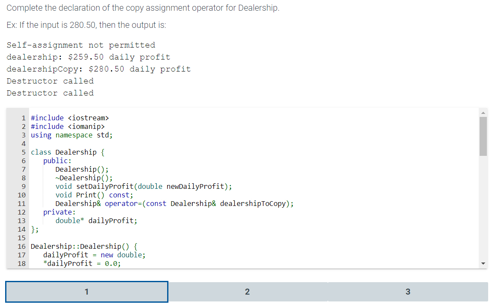This screenshot has width=492, height=304.
Task: Switch to panel 3 of the exercise
Action: pyautogui.click(x=408, y=292)
